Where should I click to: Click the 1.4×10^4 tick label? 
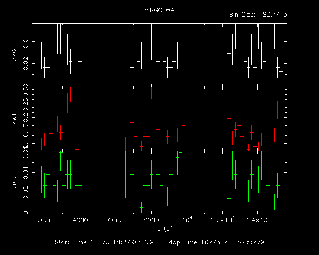pyautogui.click(x=258, y=220)
